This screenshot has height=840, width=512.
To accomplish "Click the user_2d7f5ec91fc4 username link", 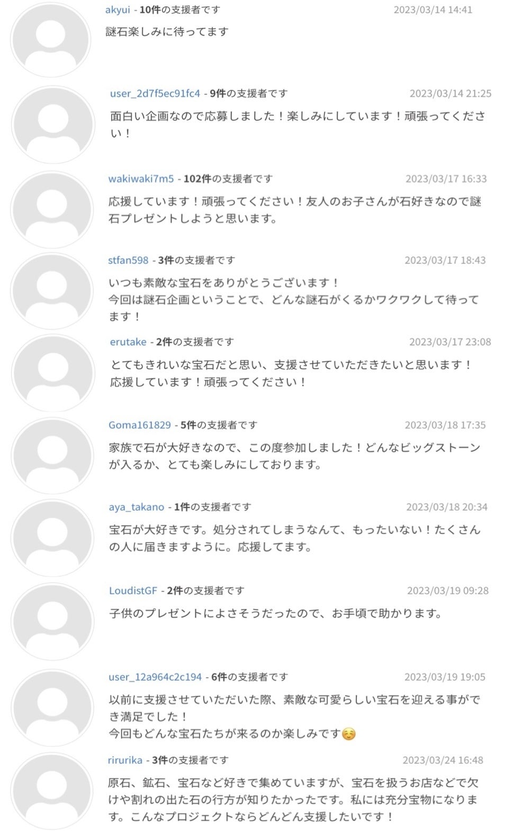I will pyautogui.click(x=155, y=94).
